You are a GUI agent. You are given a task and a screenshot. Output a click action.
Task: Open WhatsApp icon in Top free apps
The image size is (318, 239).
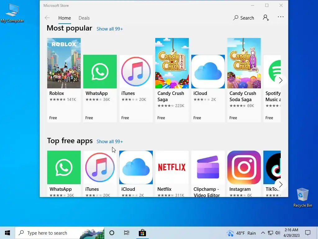click(x=64, y=167)
